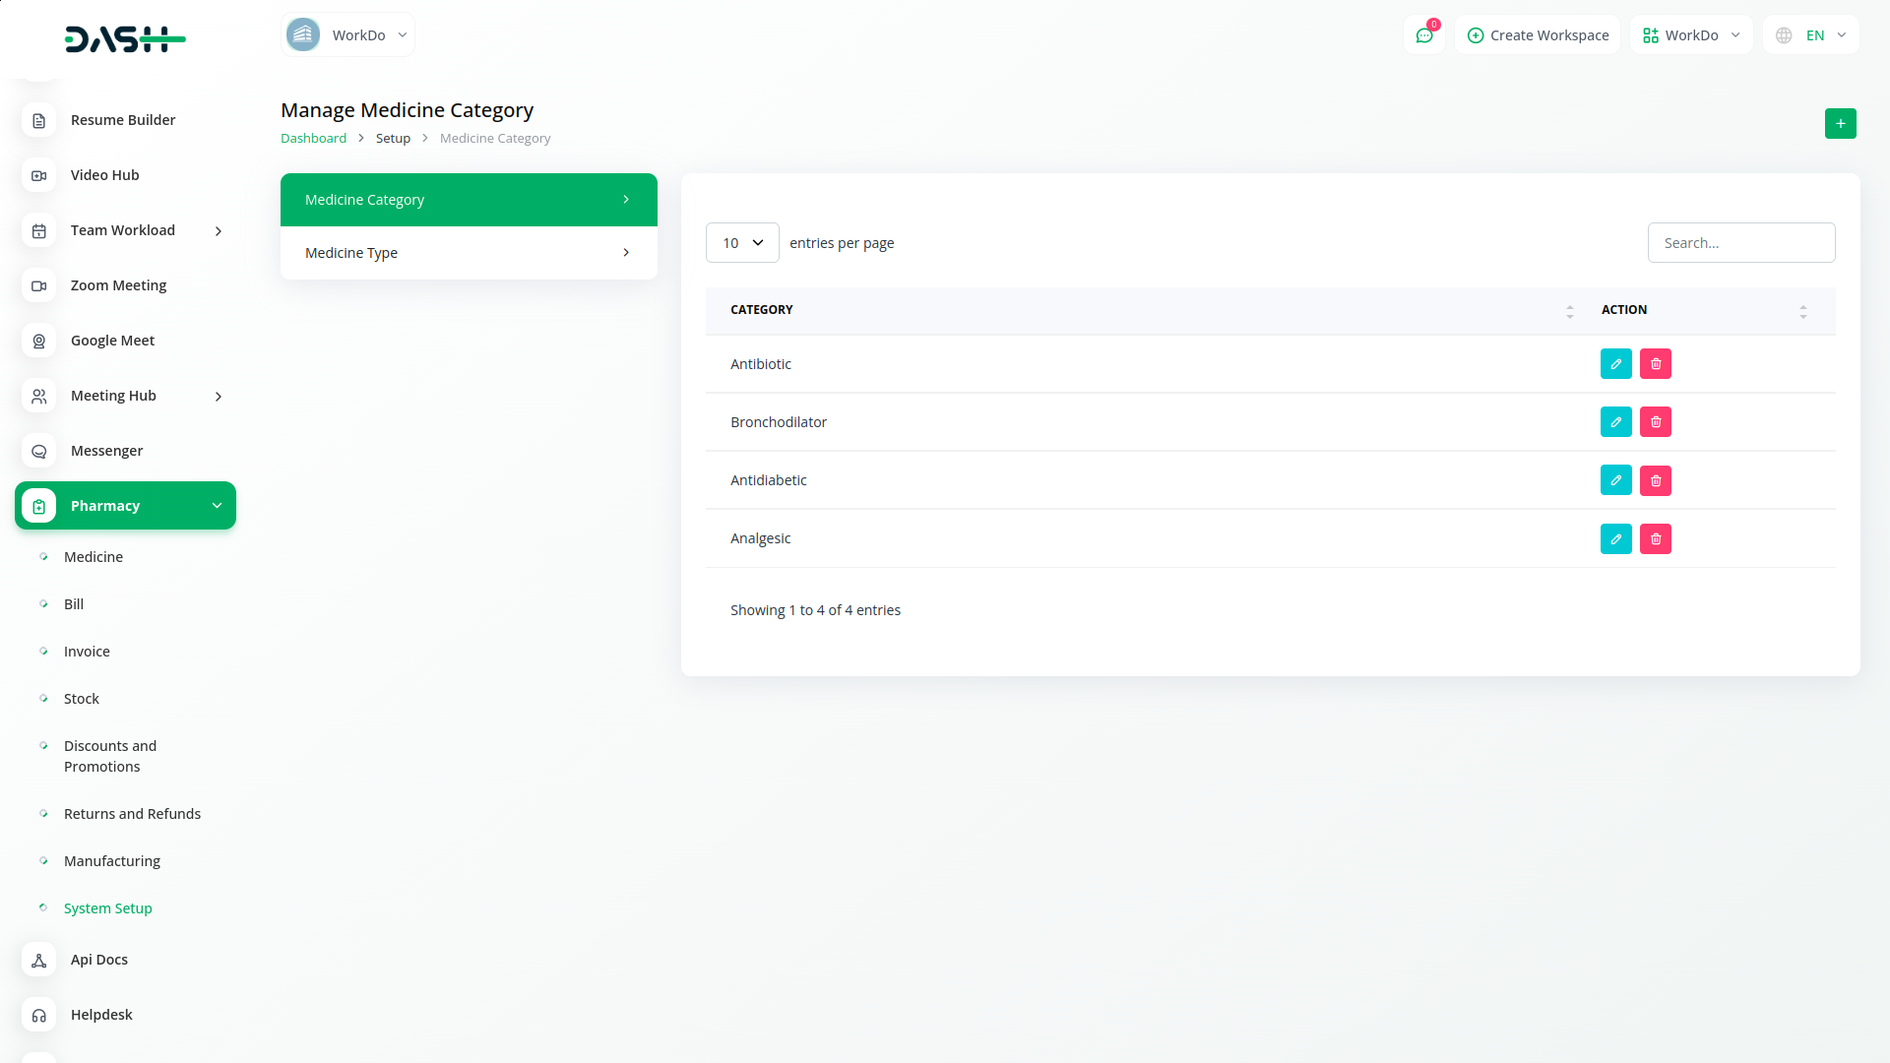Click into the Search input field
Viewport: 1890px width, 1063px height.
click(1740, 243)
